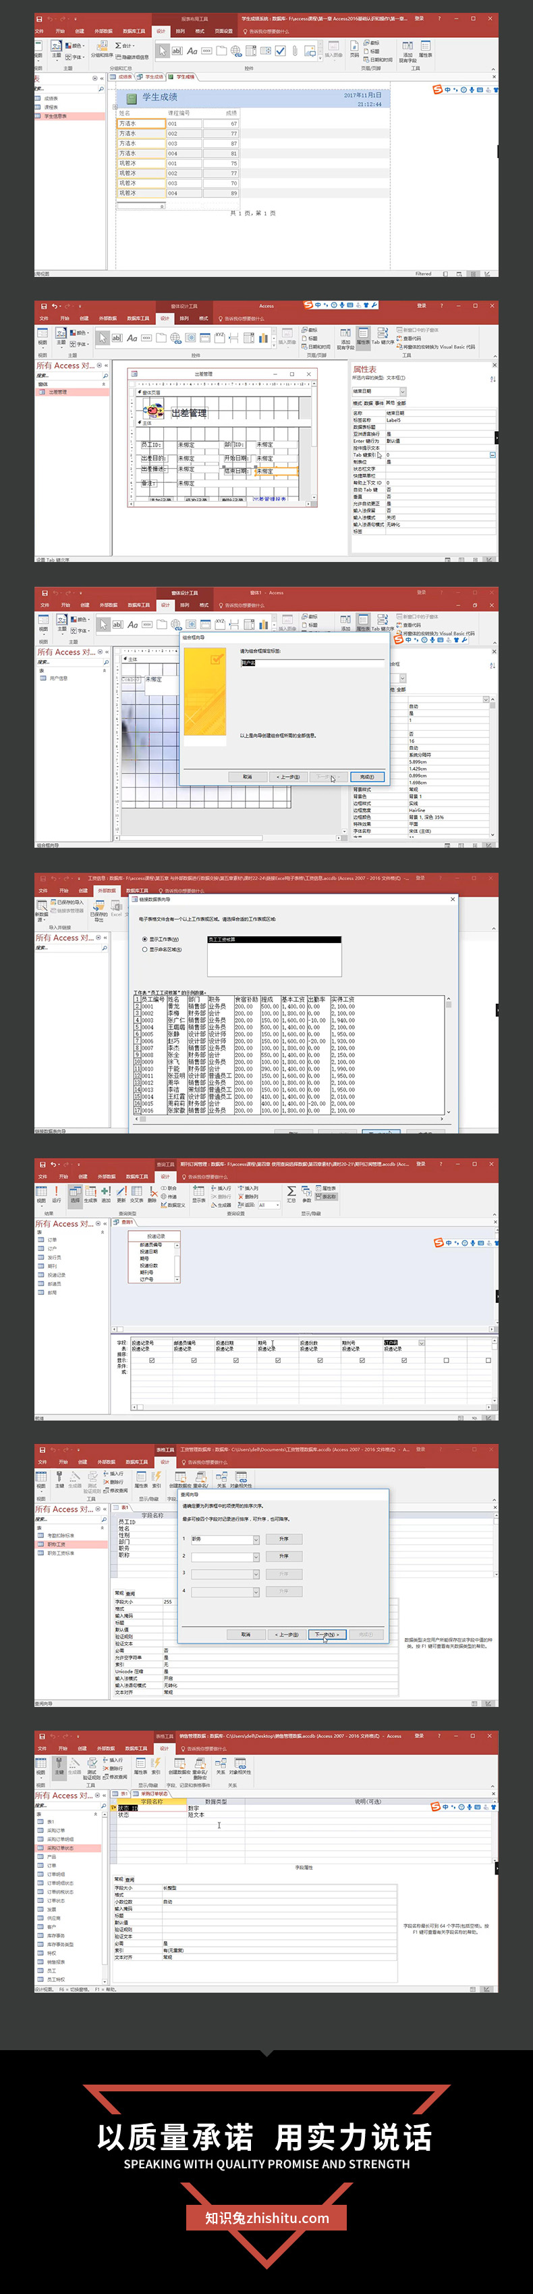Viewport: 533px width, 2294px height.
Task: Click 修改查阅 in the 工资管理数据库 ribbon
Action: tap(117, 1491)
